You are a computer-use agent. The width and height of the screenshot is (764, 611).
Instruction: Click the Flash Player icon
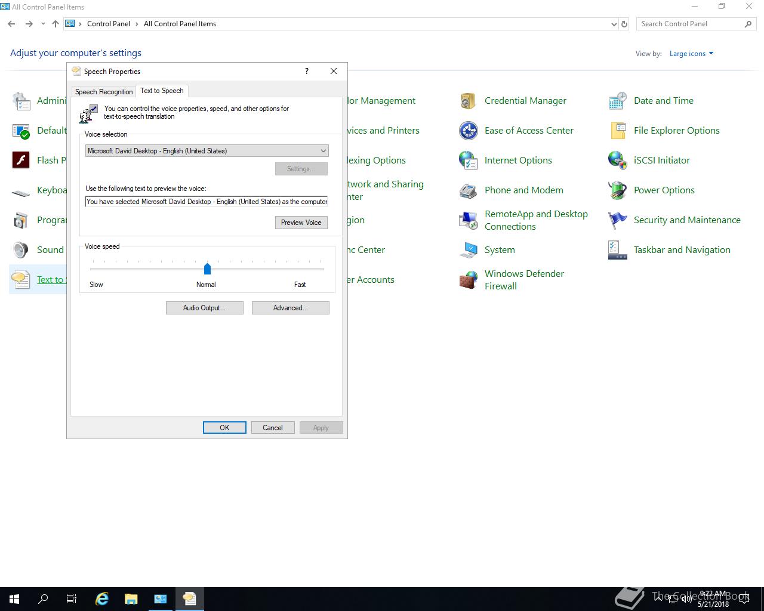(21, 161)
